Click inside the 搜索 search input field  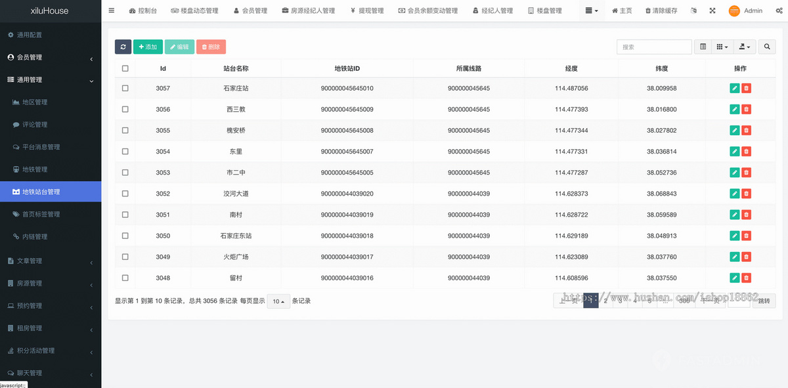[x=654, y=47]
